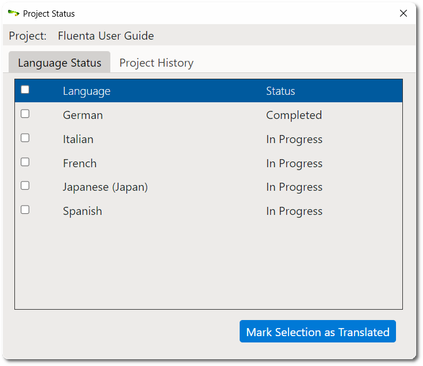Click In Progress status for French
The width and height of the screenshot is (423, 366).
pos(294,163)
